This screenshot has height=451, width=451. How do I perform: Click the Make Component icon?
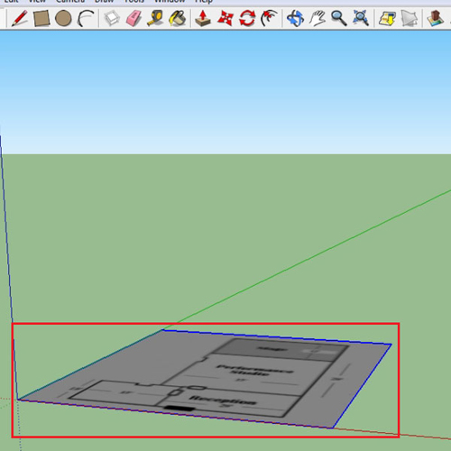[x=112, y=18]
